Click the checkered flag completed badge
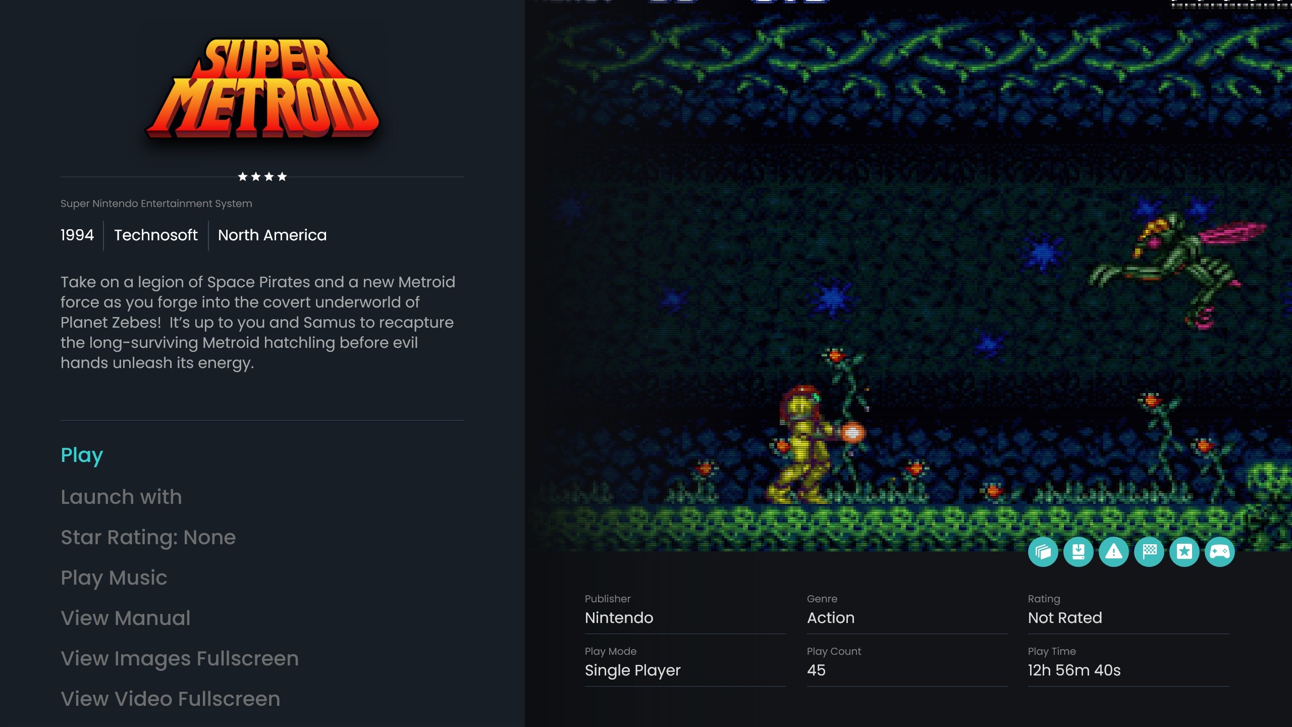This screenshot has height=727, width=1292. (1149, 552)
